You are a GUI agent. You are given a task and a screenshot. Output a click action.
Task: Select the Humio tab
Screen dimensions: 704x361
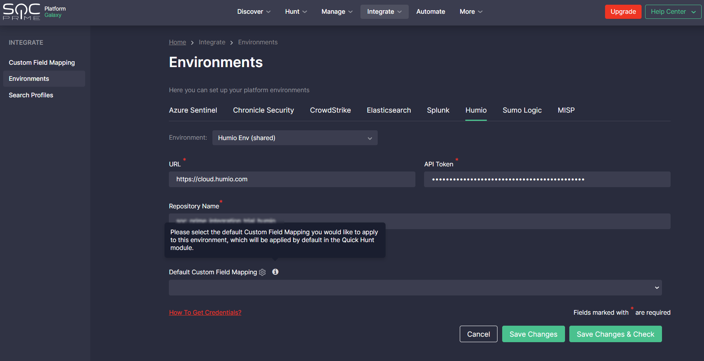point(476,110)
